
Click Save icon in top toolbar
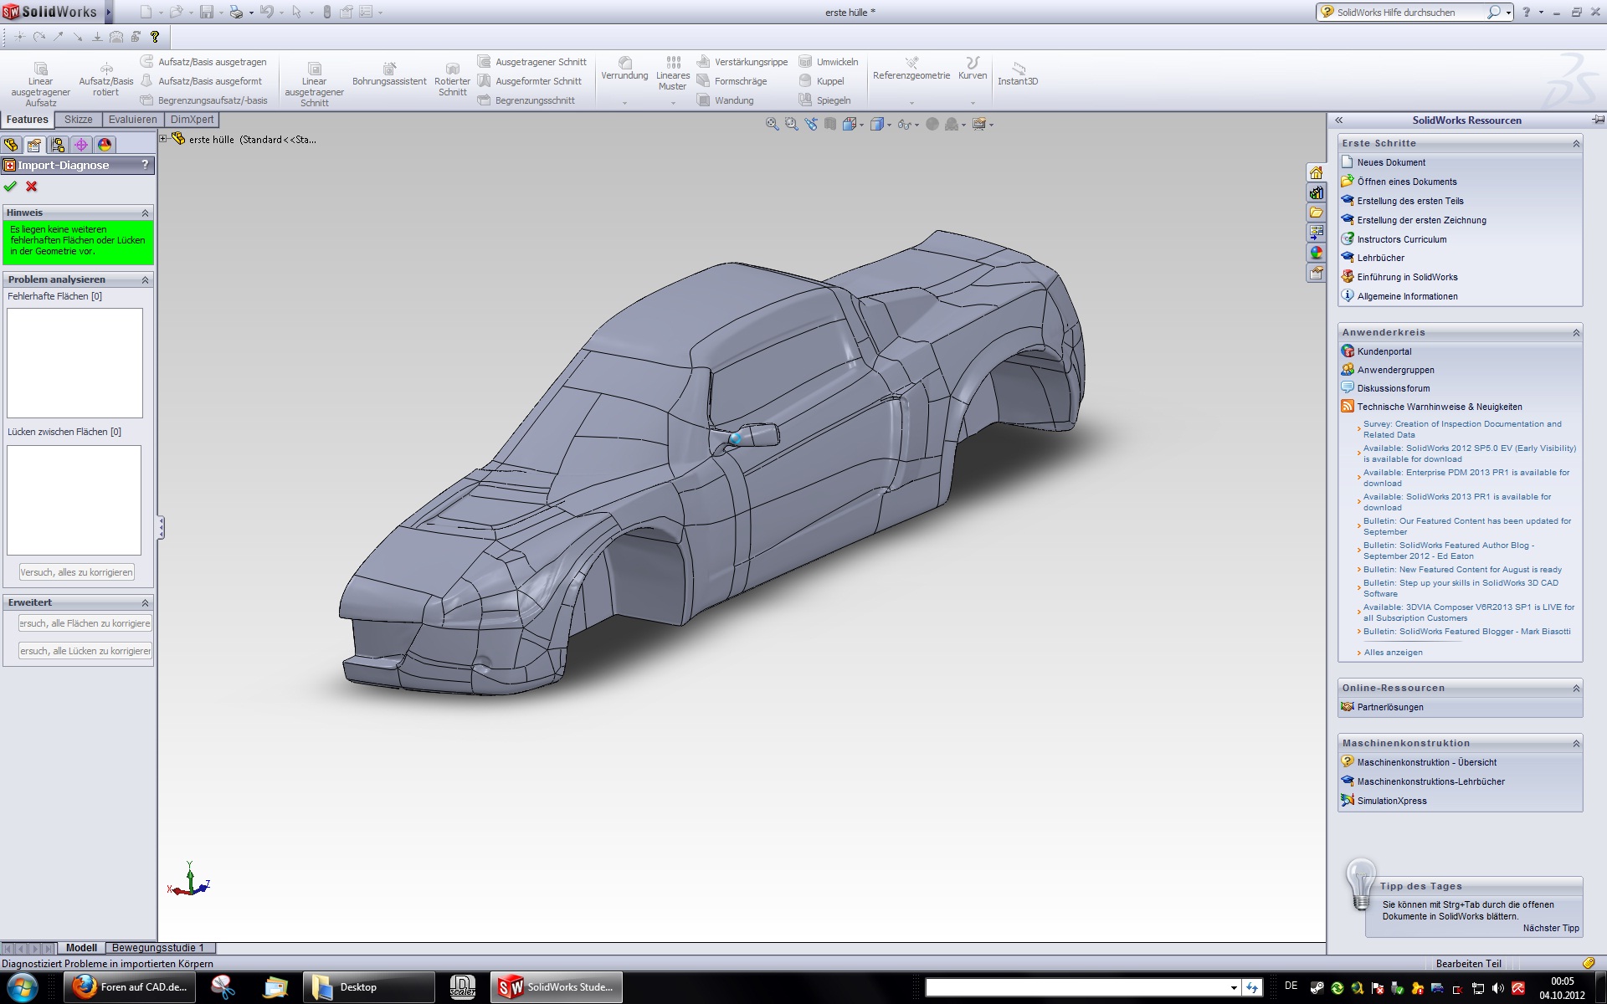click(206, 12)
